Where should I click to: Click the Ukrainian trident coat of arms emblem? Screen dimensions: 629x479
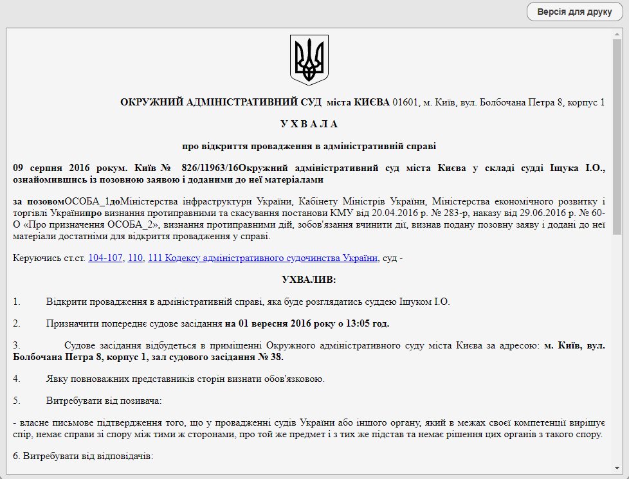(x=309, y=61)
